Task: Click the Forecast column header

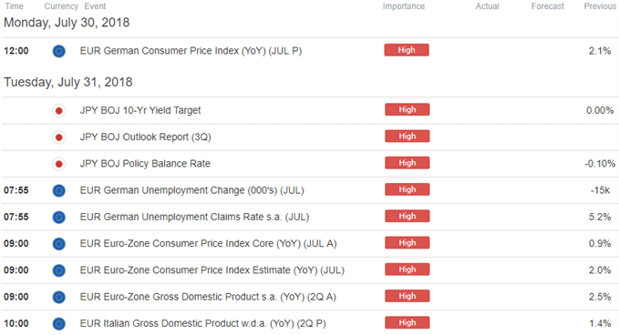Action: pos(548,6)
